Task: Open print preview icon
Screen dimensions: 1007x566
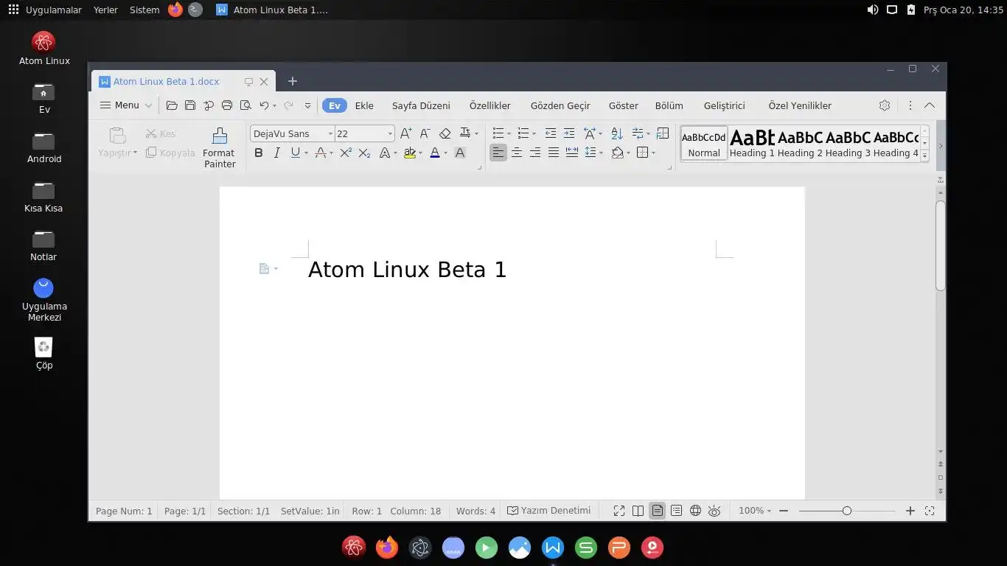Action: point(245,105)
